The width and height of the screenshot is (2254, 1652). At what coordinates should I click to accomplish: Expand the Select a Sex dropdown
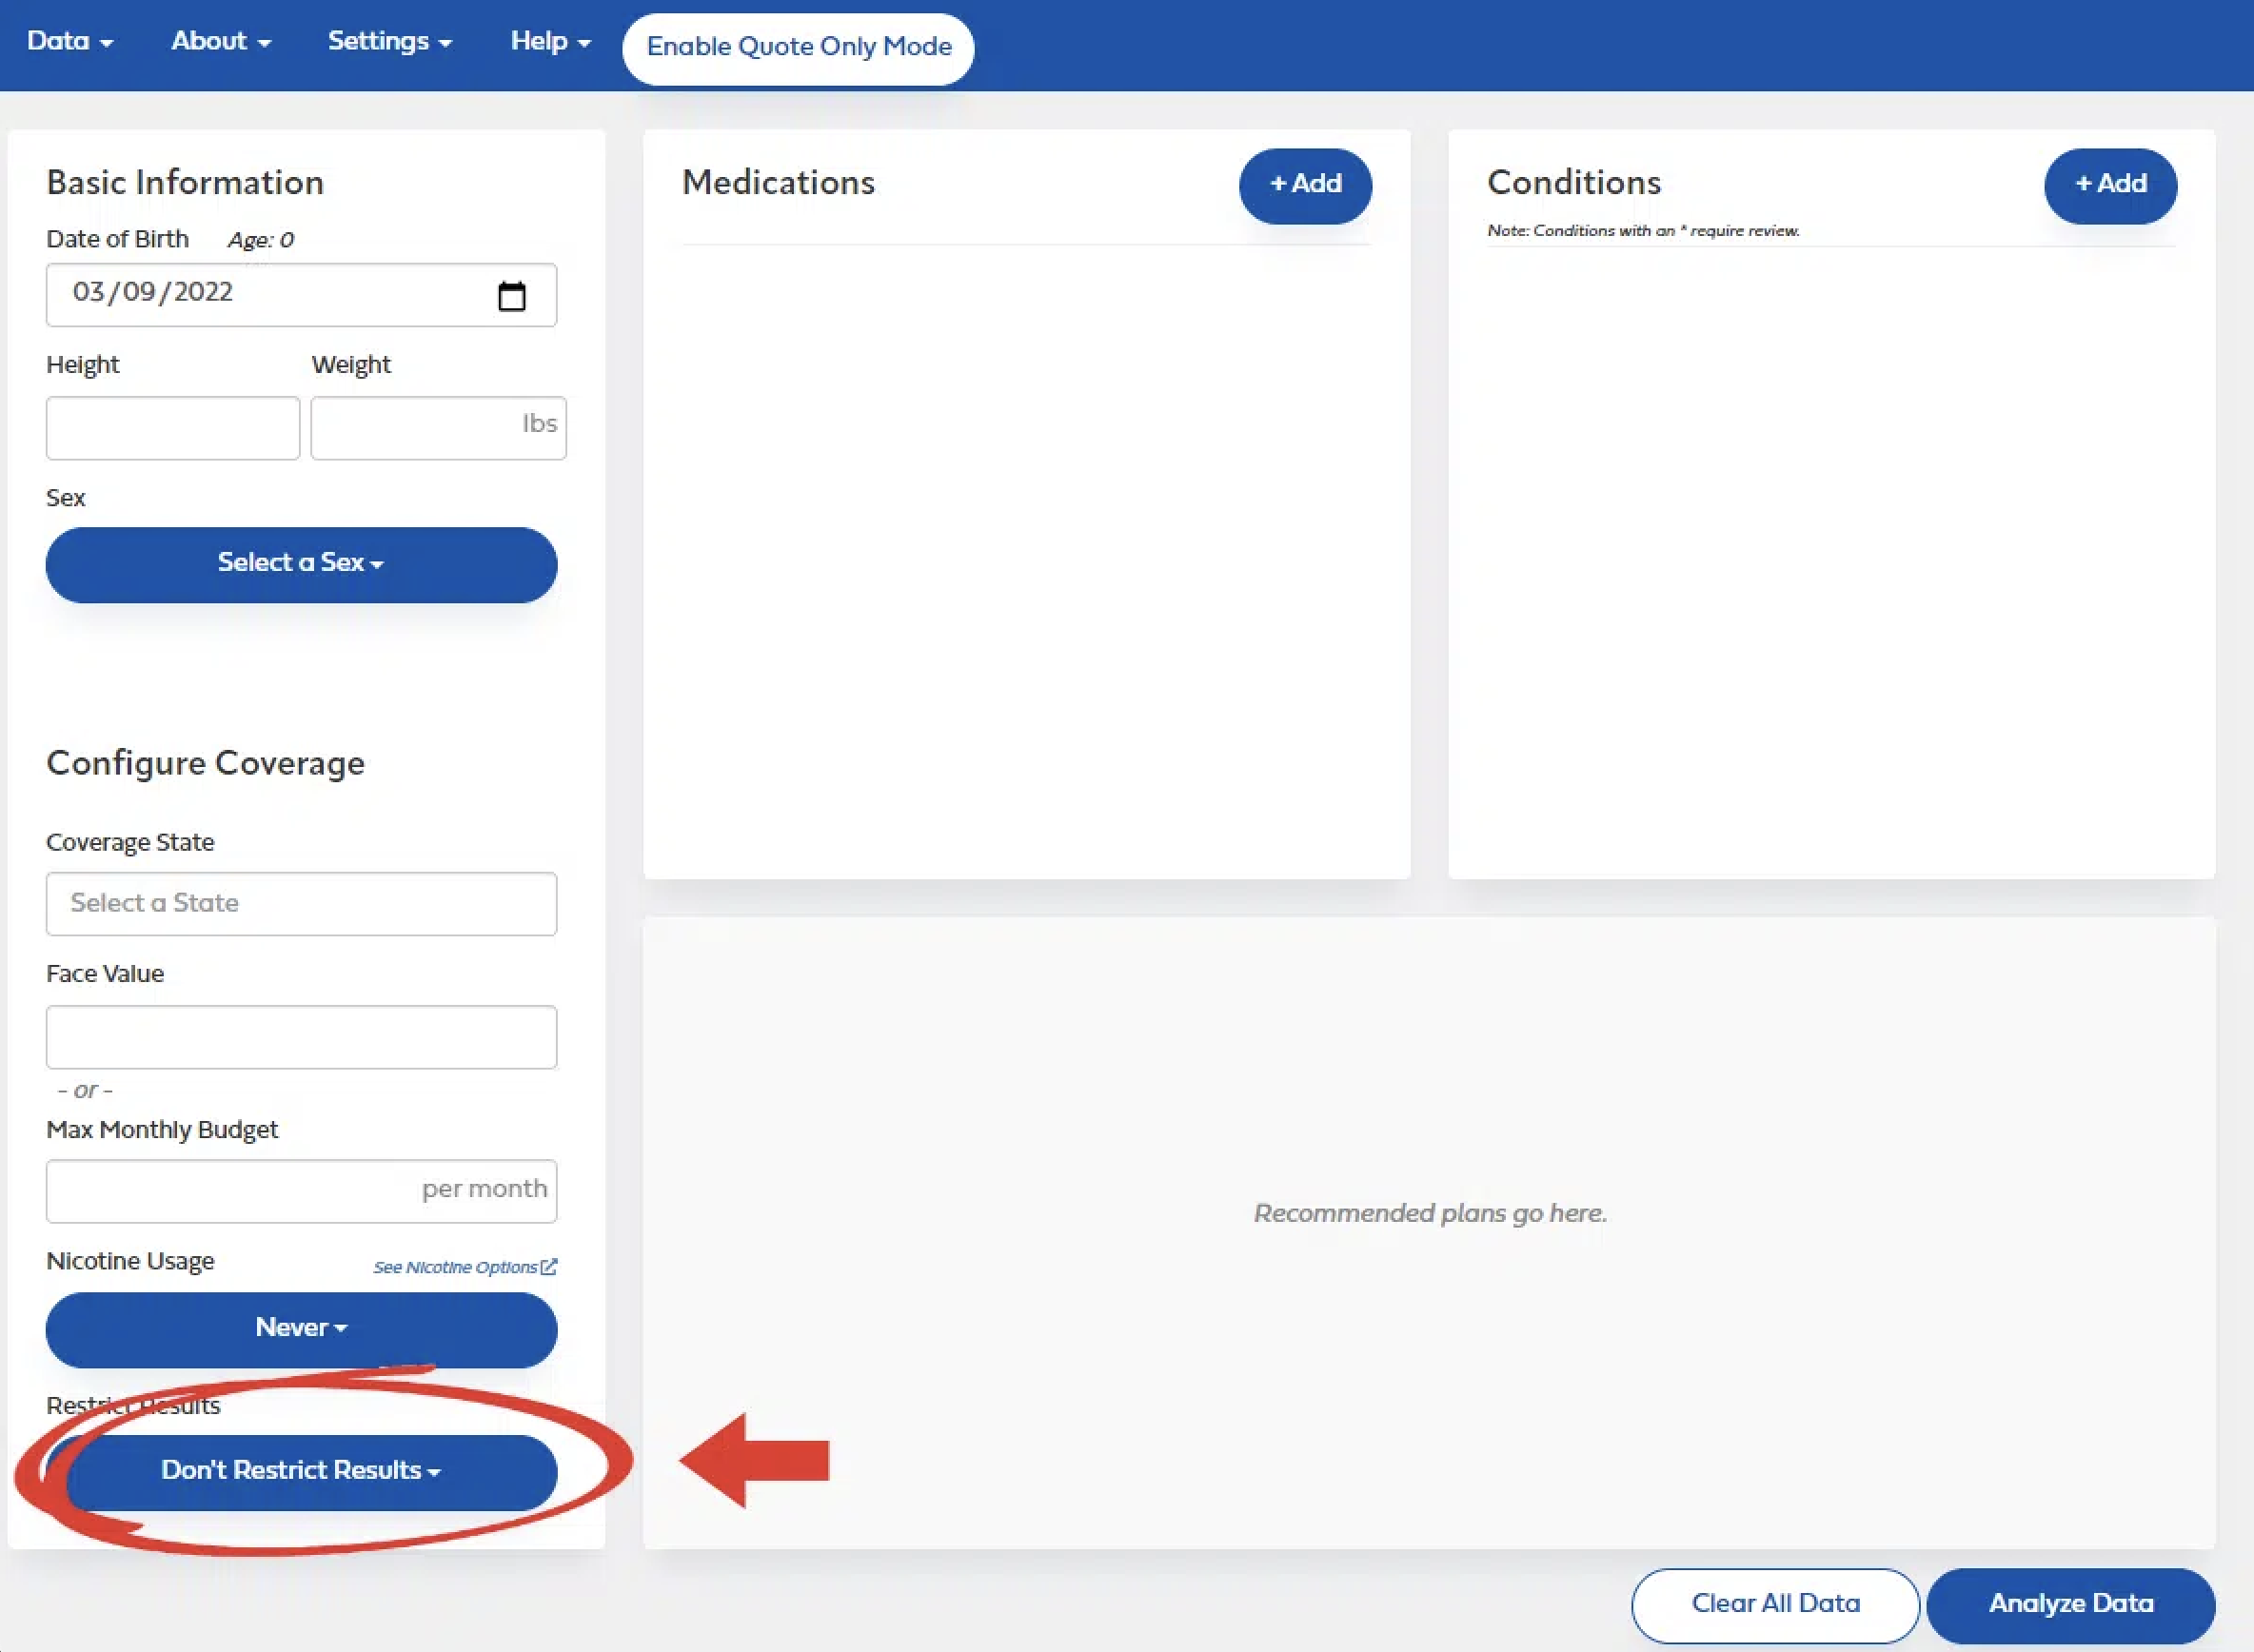click(x=301, y=564)
